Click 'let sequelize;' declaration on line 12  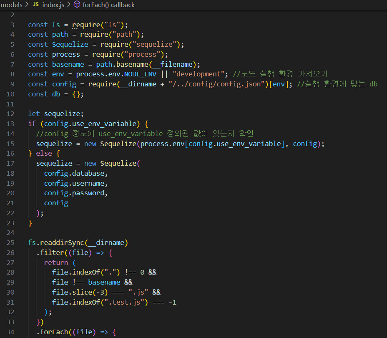pos(56,114)
